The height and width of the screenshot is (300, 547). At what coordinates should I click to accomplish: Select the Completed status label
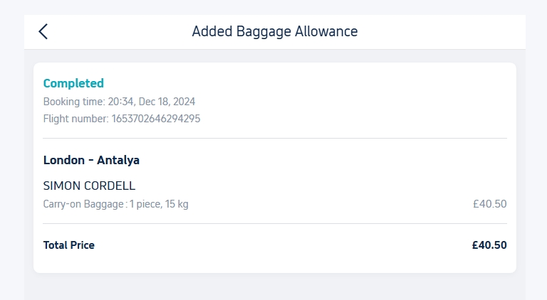point(73,83)
